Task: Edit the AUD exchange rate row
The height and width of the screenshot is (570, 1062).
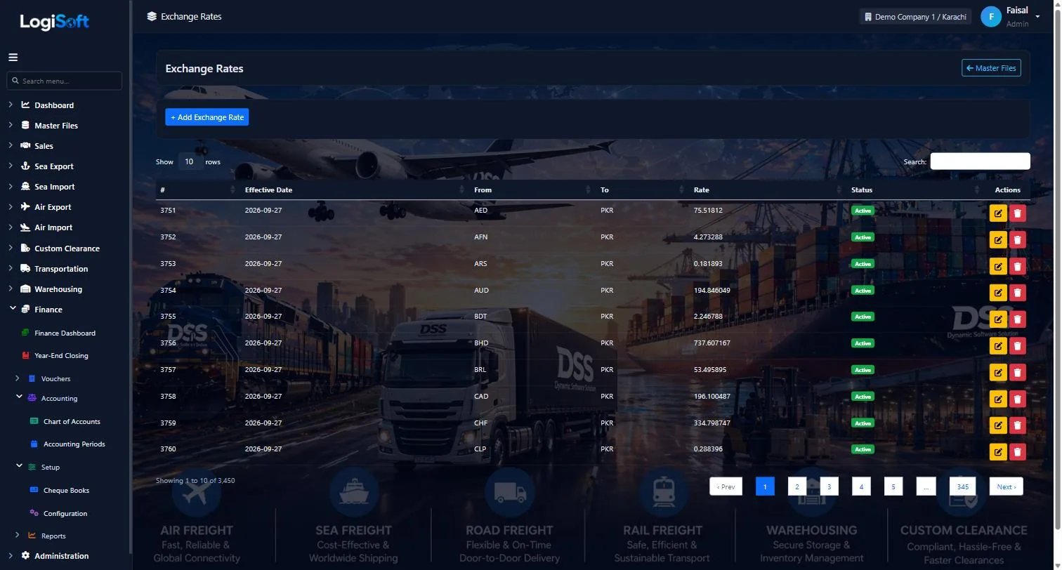Action: click(998, 293)
